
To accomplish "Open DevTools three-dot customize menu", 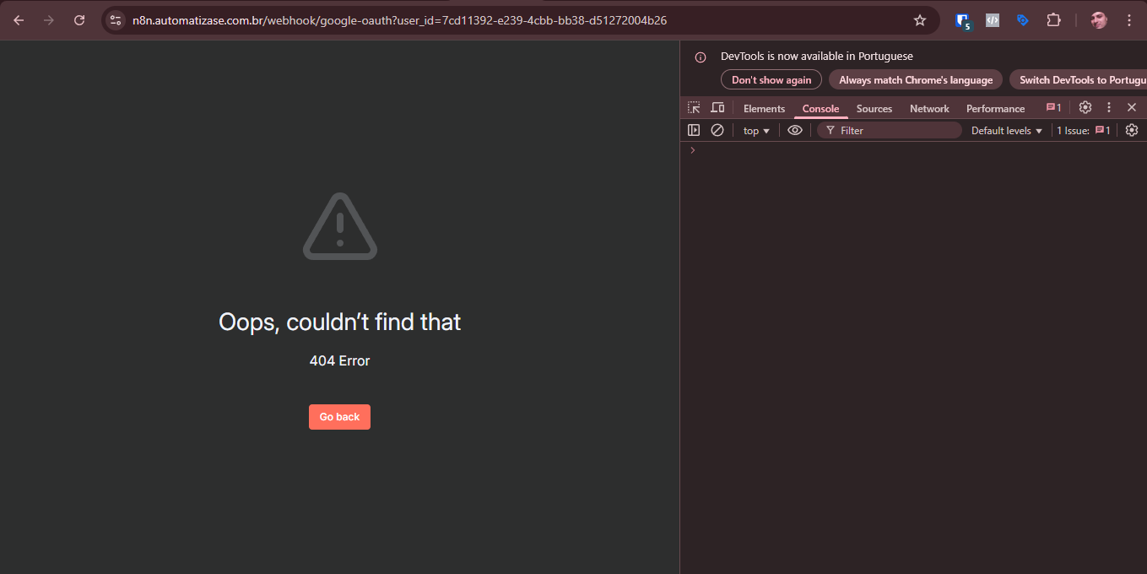I will 1109,107.
